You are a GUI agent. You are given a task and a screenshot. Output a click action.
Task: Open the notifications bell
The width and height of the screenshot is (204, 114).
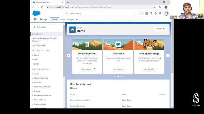pos(160,13)
